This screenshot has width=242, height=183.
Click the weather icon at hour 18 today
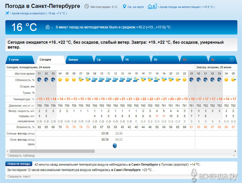157,80
